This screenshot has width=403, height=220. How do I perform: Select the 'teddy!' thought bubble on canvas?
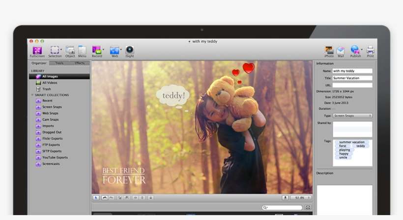[x=173, y=96]
